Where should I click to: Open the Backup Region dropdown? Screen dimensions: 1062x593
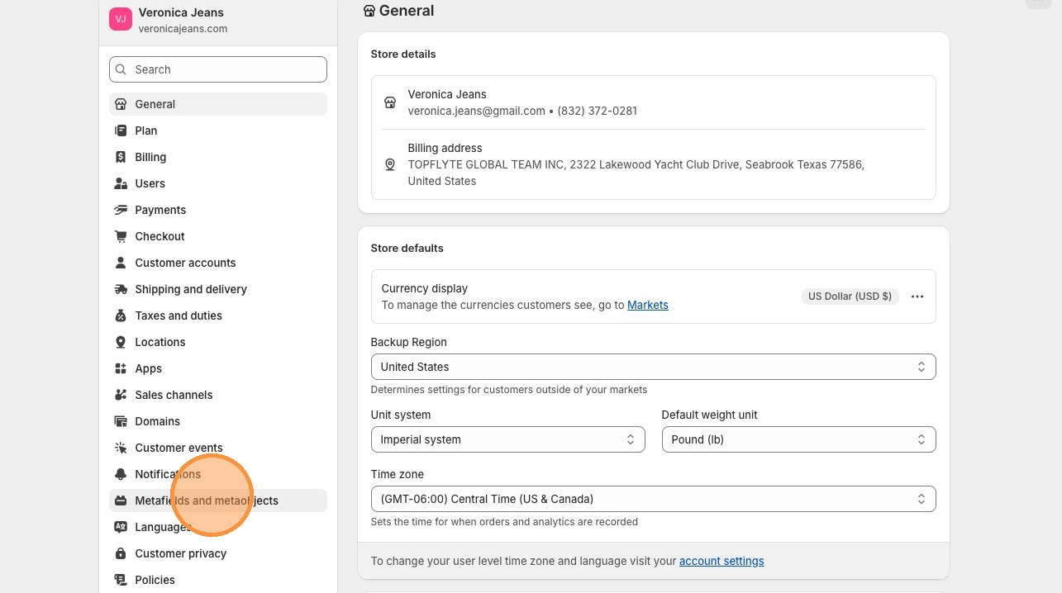[653, 367]
